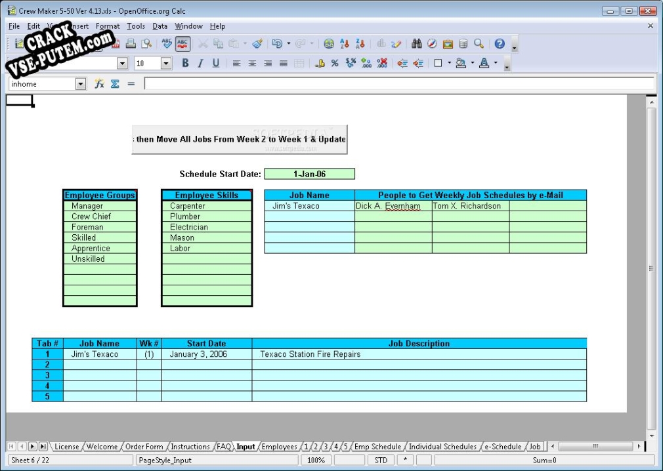Switch to the Employees sheet tab
Screen dimensions: 663x471
tap(279, 447)
